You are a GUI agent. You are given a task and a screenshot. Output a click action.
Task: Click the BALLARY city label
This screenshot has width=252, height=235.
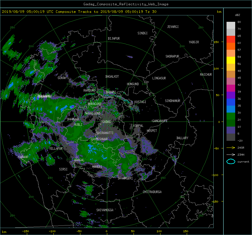pos(182,138)
